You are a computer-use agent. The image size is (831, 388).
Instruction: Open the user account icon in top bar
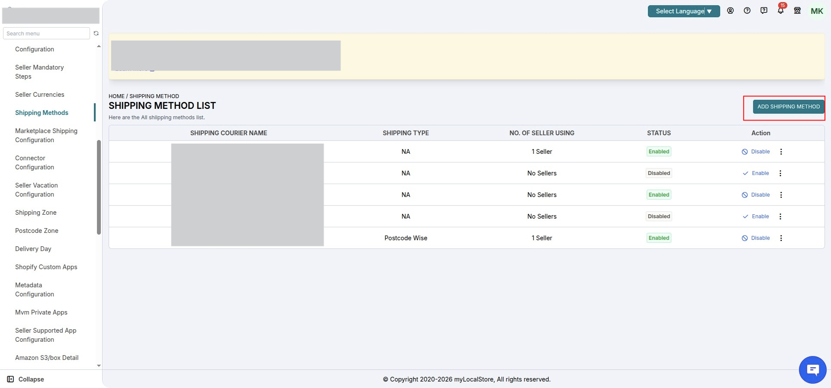730,11
